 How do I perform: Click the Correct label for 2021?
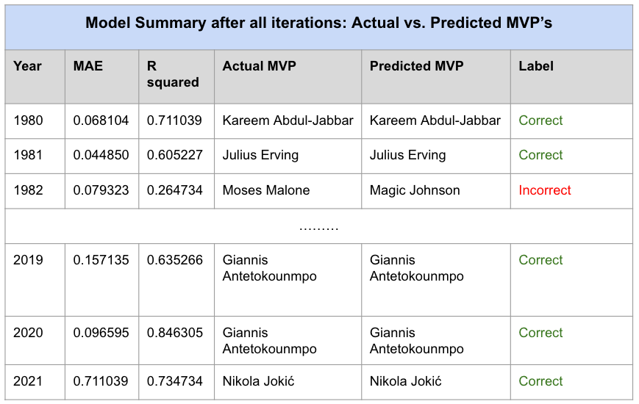click(540, 381)
